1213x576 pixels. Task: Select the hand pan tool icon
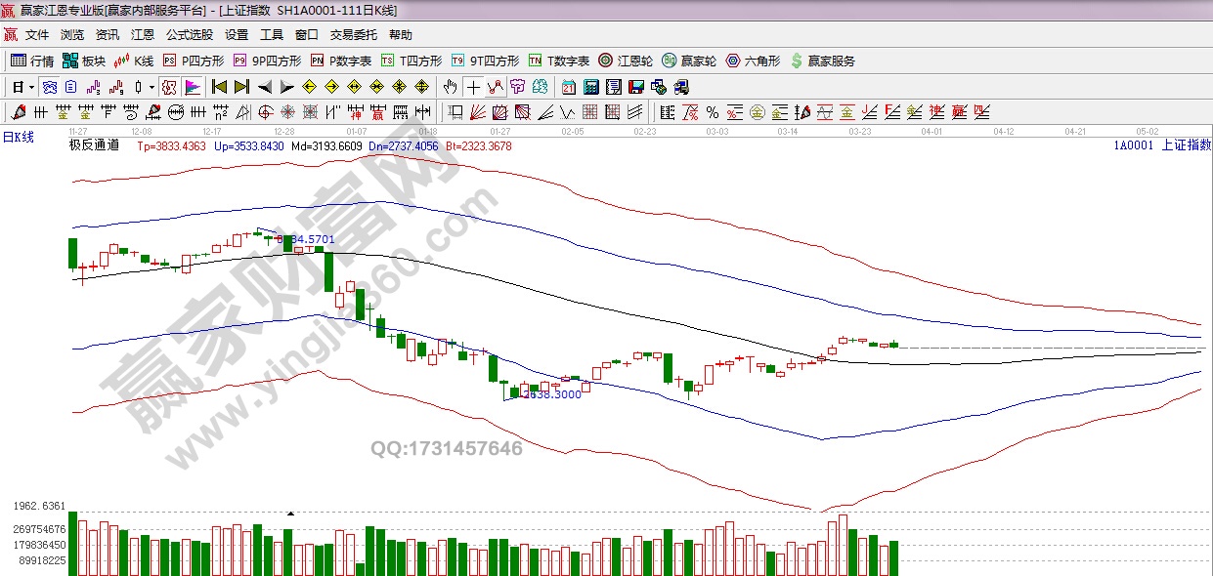coord(451,87)
